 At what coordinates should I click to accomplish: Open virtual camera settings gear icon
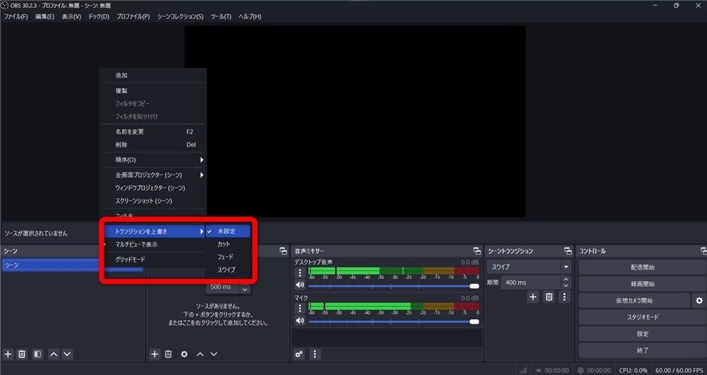699,300
